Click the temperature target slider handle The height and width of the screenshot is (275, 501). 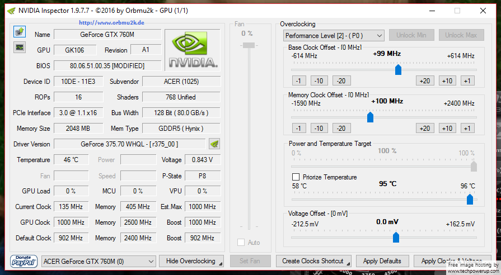click(470, 199)
